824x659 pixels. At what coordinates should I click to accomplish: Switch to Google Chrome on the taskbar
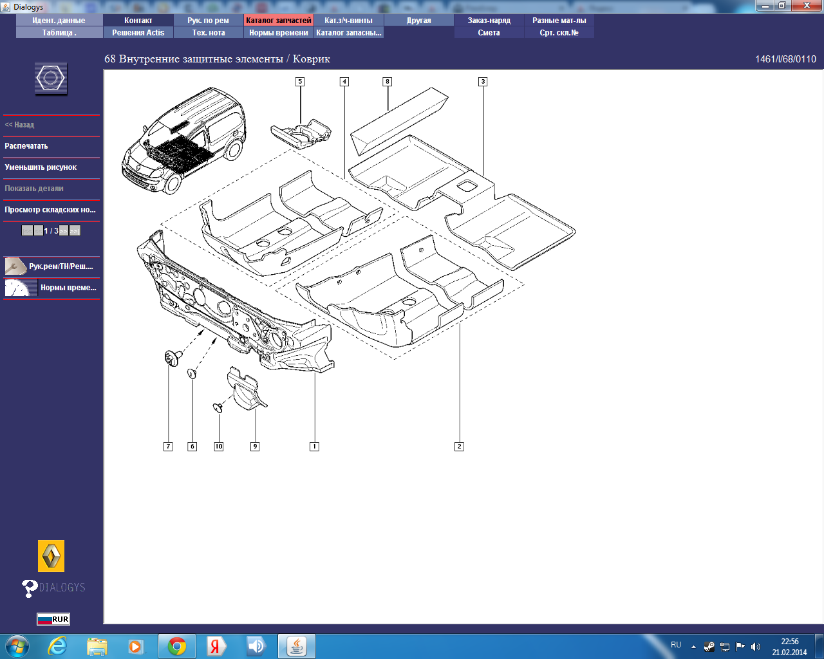tap(177, 646)
